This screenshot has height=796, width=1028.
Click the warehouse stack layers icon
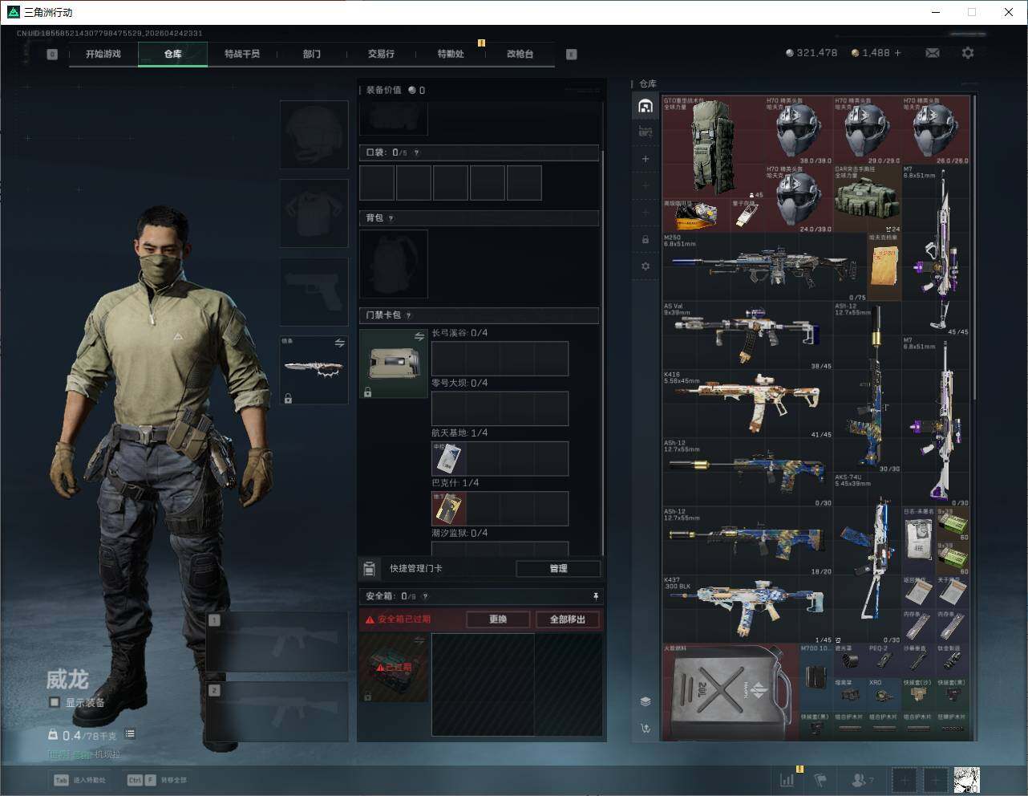pyautogui.click(x=646, y=701)
